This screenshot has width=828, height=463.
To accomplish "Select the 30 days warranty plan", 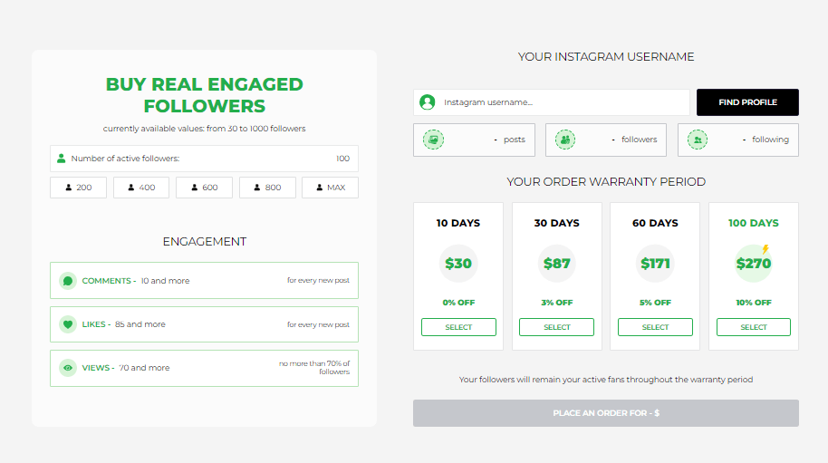I will pos(557,327).
